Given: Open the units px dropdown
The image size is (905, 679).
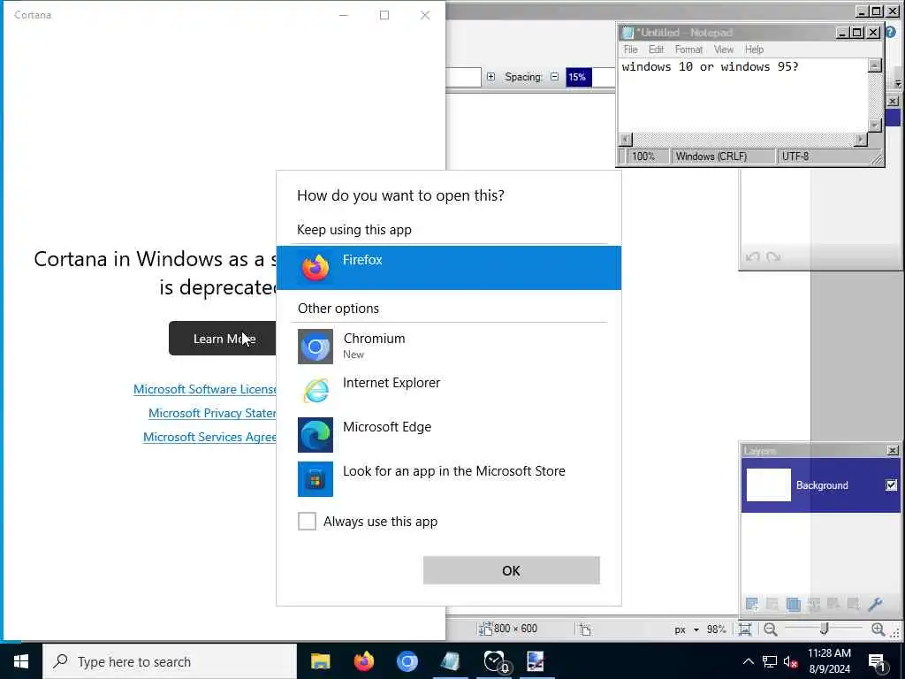Looking at the screenshot, I should [686, 629].
